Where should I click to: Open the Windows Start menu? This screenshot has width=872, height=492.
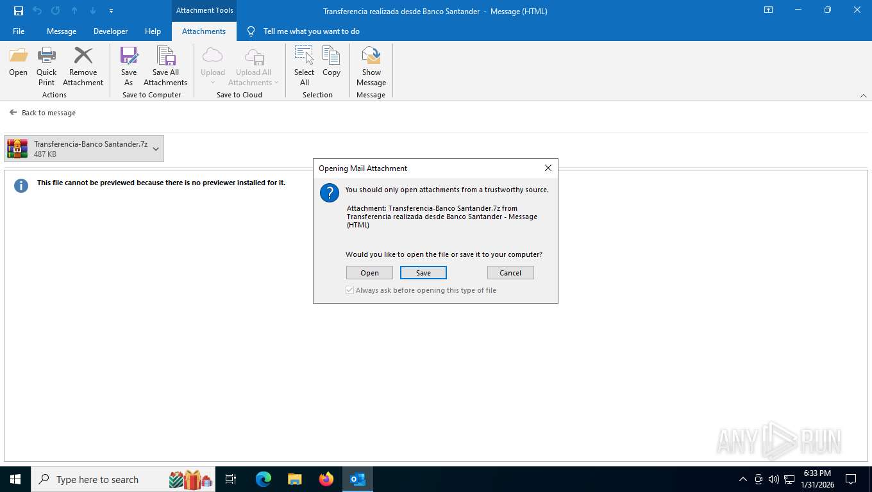[15, 479]
